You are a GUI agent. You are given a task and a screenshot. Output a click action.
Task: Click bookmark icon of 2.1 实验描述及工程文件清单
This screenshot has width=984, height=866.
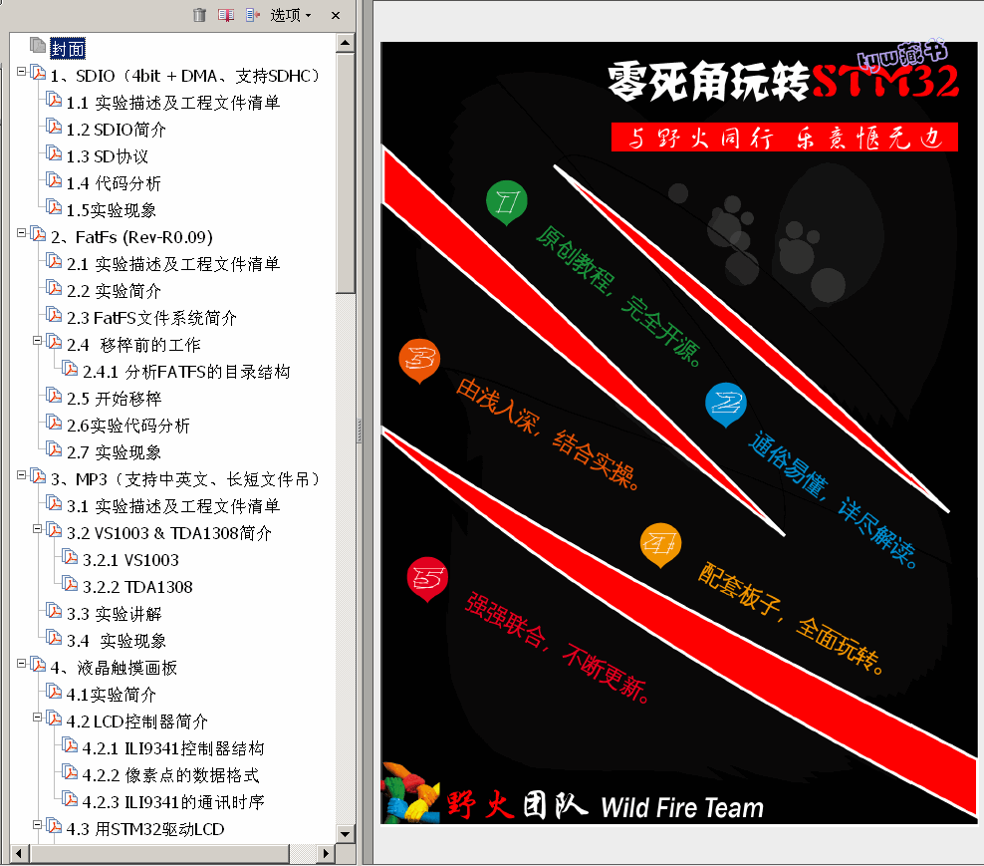55,261
